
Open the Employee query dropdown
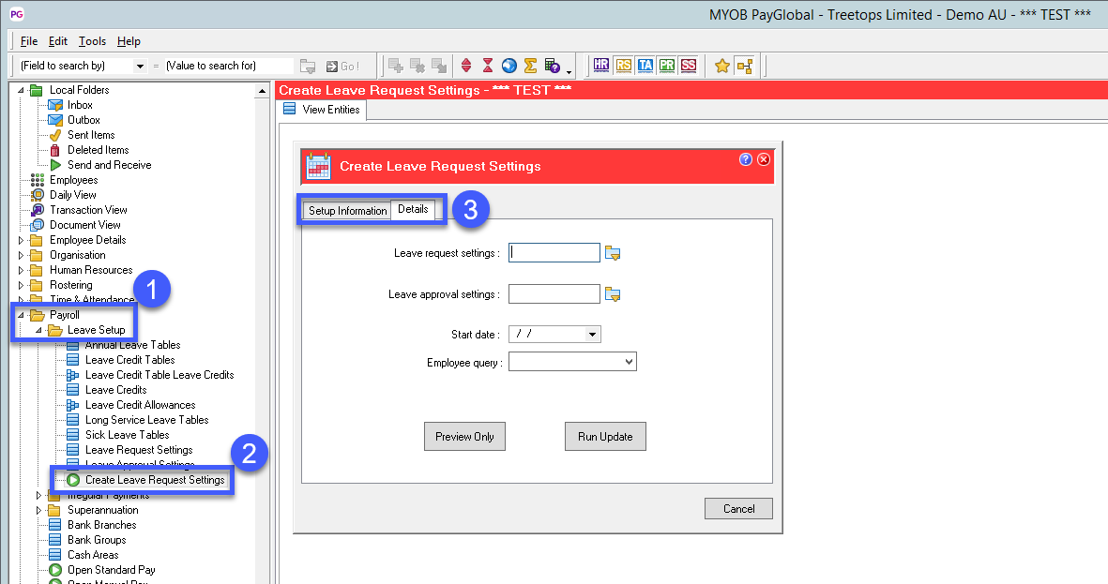[628, 362]
